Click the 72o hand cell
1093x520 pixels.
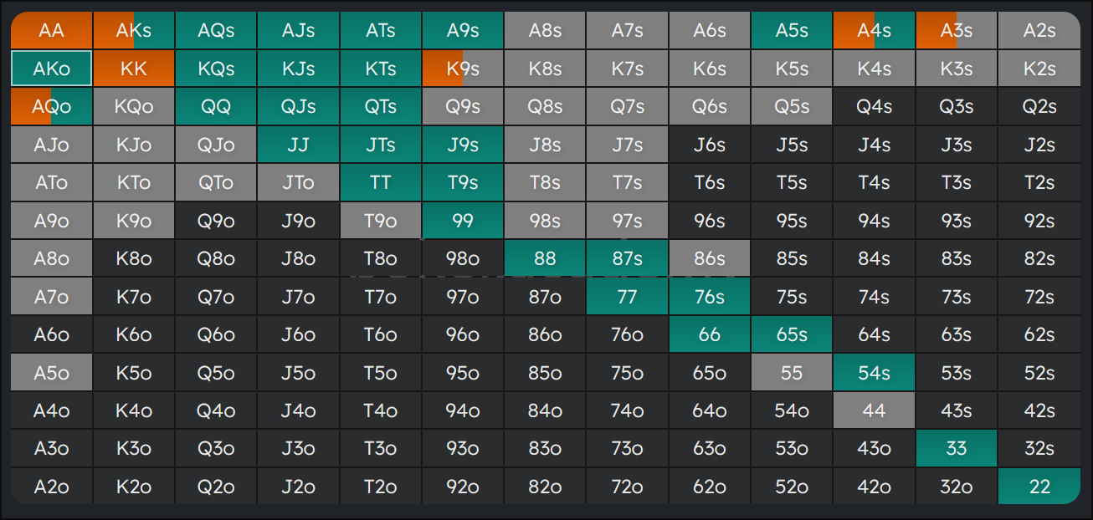click(627, 487)
